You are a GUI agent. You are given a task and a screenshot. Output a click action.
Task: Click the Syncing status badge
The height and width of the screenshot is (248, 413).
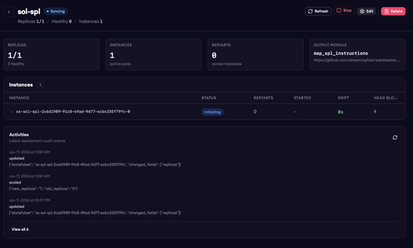point(56,11)
